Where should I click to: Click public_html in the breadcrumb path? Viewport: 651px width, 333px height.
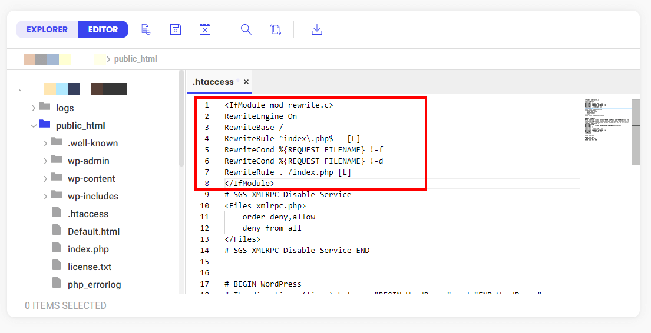pyautogui.click(x=136, y=59)
